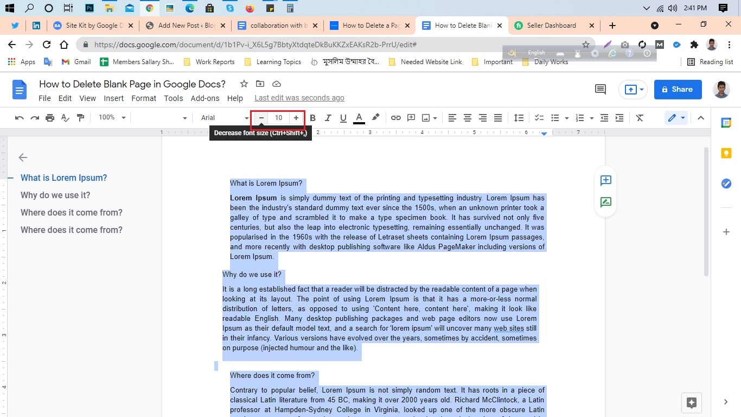Open the Format menu
Image resolution: width=741 pixels, height=417 pixels.
coord(143,98)
